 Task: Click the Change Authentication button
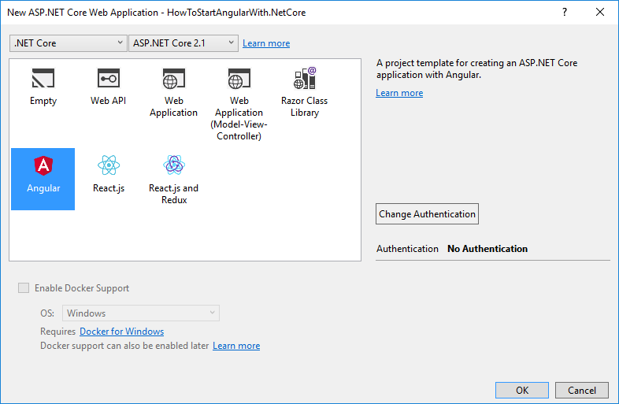[x=427, y=214]
